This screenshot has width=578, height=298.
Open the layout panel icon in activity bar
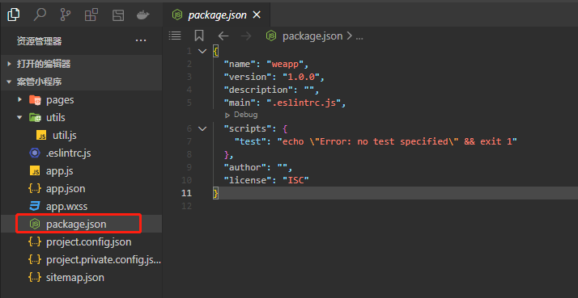click(118, 15)
